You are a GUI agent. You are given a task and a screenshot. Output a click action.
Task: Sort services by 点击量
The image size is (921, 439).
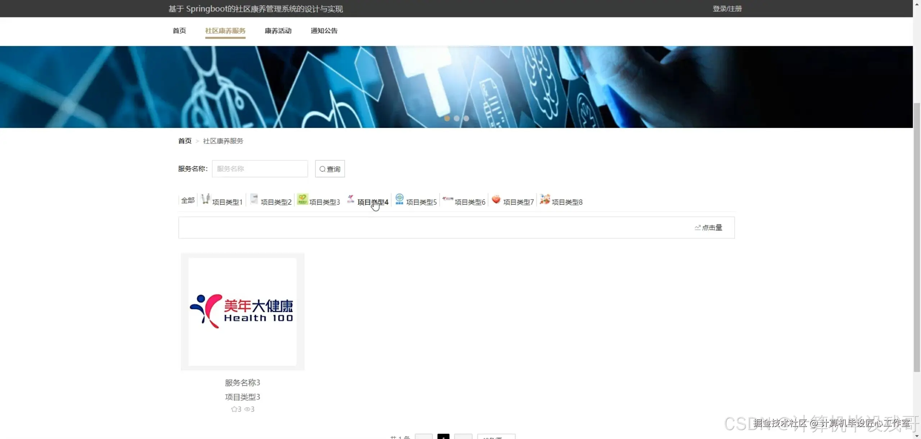click(708, 228)
